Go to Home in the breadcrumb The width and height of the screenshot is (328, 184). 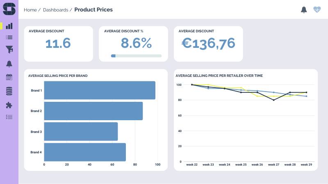pyautogui.click(x=30, y=10)
